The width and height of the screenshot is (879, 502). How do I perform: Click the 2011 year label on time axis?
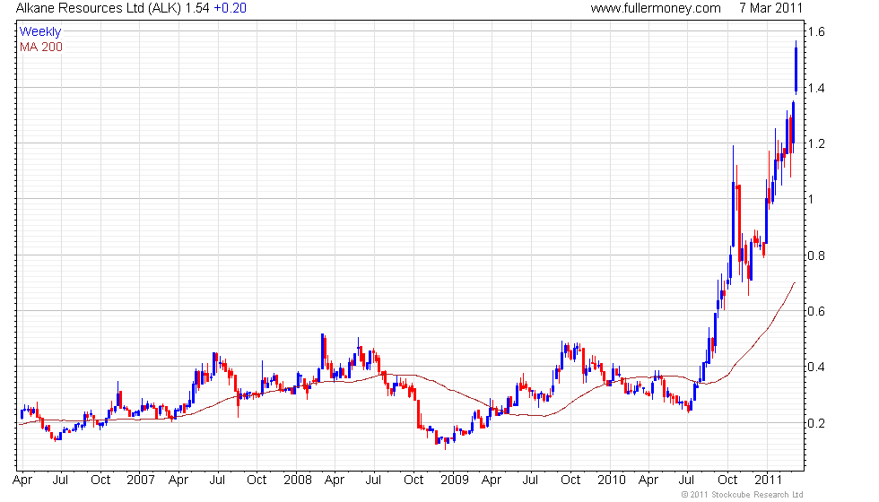point(768,480)
